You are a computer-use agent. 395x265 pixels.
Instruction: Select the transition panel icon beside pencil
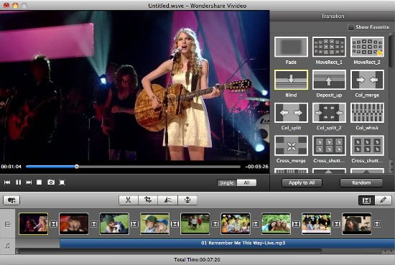pos(366,200)
